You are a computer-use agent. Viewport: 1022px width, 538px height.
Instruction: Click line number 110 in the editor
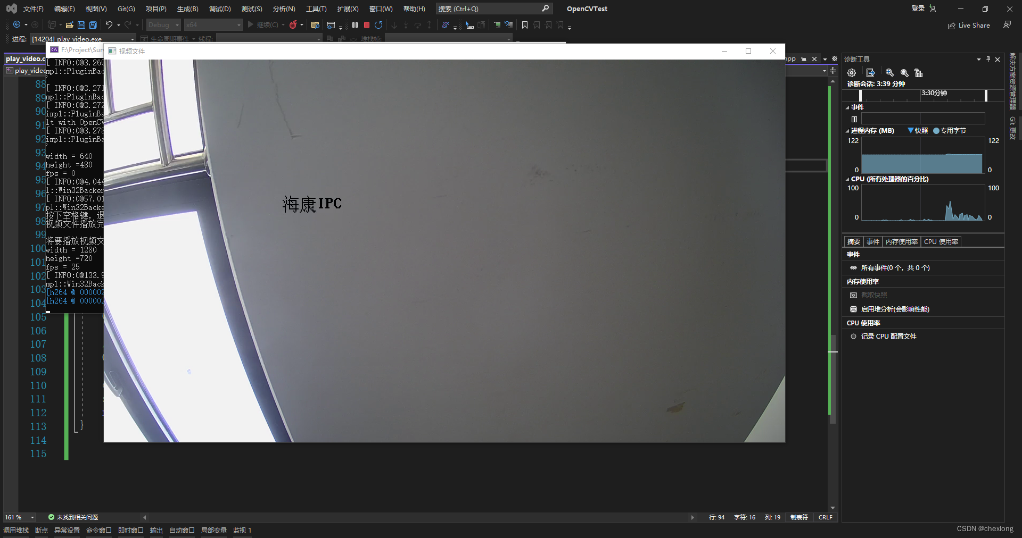click(38, 385)
